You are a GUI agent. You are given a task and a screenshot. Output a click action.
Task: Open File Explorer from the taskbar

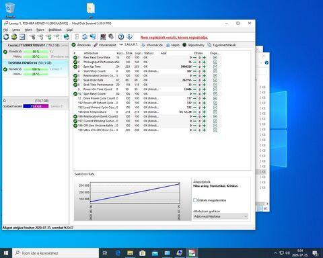[130, 253]
